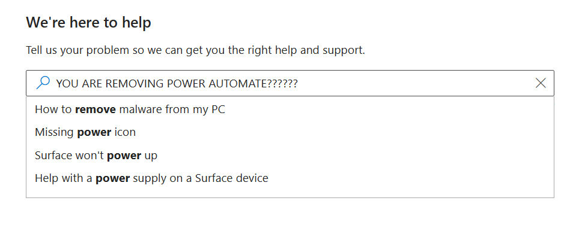Image resolution: width=570 pixels, height=228 pixels.
Task: Click the 'We're here to help' heading
Action: 88,22
